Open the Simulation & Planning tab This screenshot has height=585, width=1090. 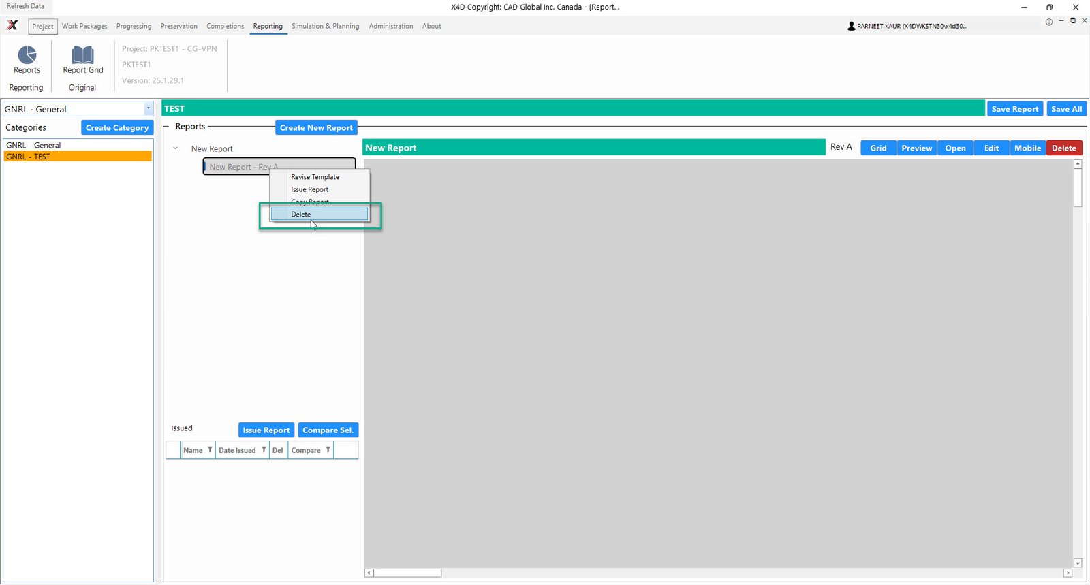pyautogui.click(x=325, y=26)
